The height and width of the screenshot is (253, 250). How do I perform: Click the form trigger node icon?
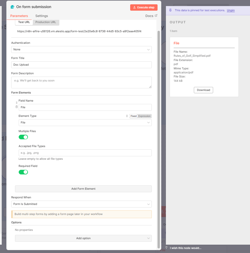pos(12,7)
